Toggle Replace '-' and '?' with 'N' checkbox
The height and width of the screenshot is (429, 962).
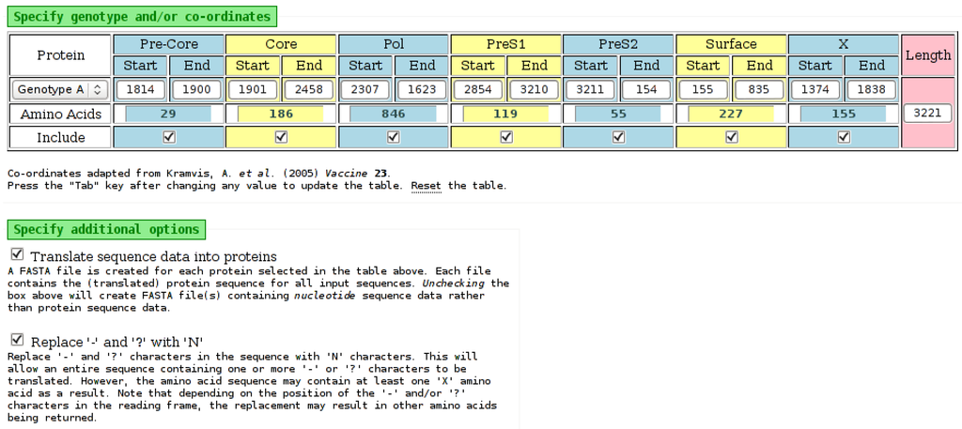pyautogui.click(x=18, y=340)
